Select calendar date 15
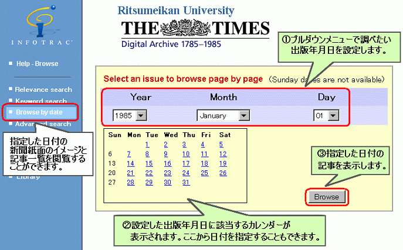This screenshot has height=250, width=403. pos(149,163)
